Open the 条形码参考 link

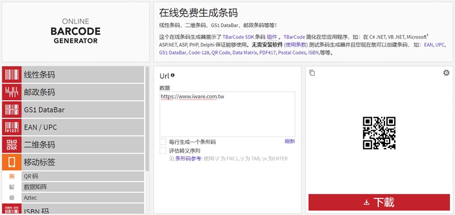[188, 159]
